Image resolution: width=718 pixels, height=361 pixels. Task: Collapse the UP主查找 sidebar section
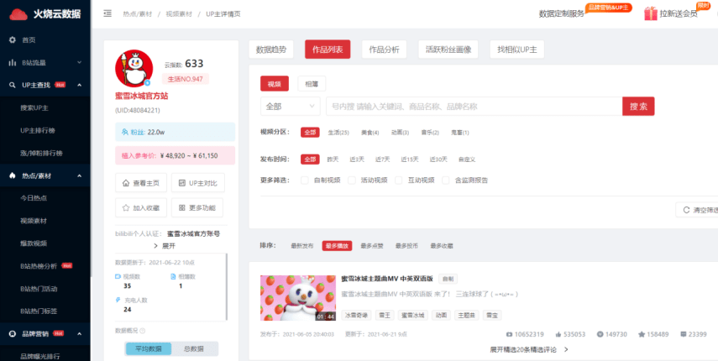79,85
